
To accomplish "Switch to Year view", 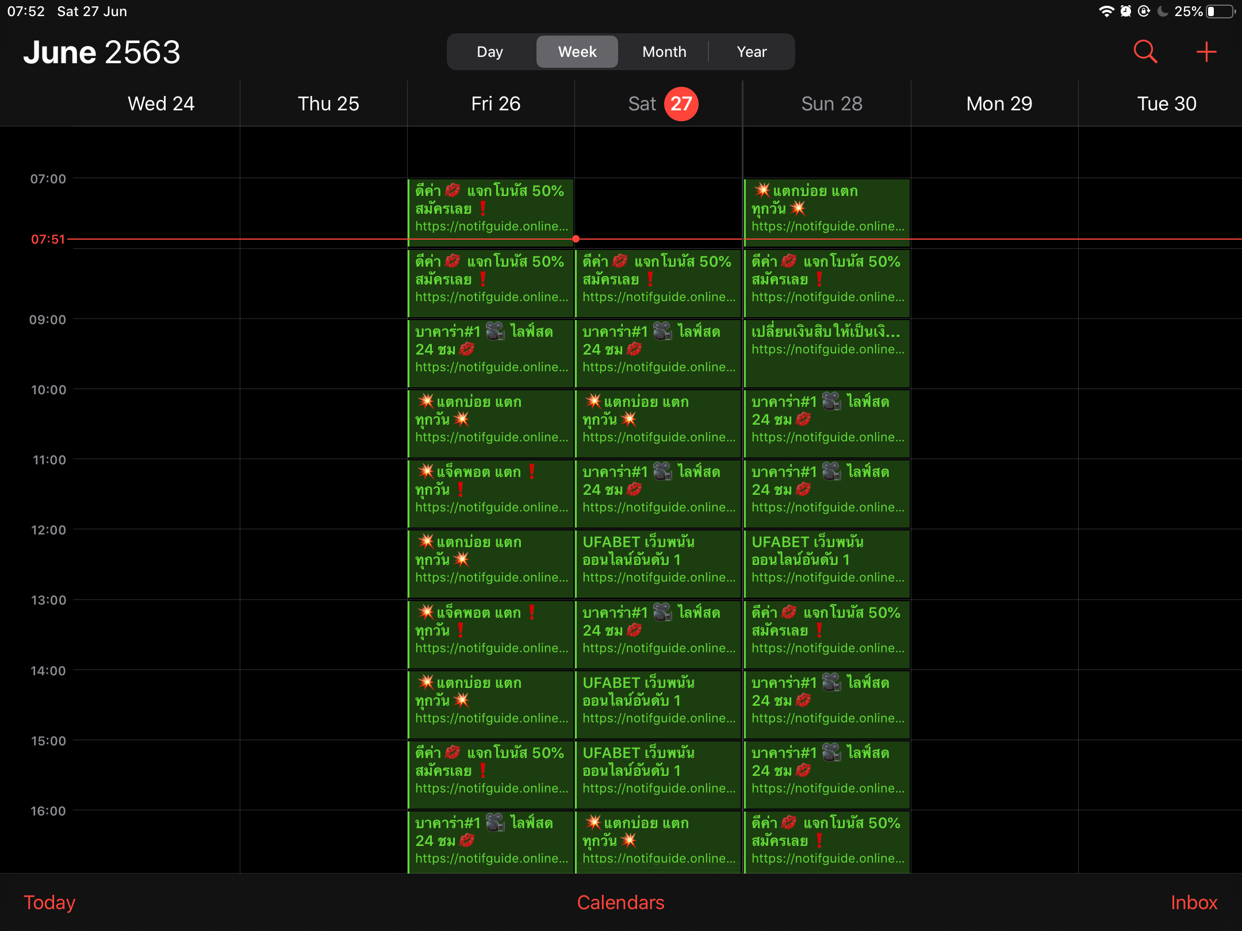I will 752,52.
